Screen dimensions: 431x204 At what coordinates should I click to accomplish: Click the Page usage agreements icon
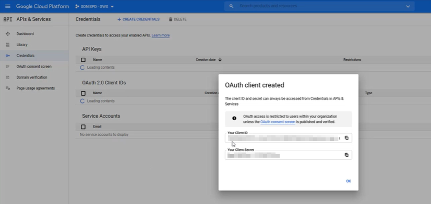[8, 88]
